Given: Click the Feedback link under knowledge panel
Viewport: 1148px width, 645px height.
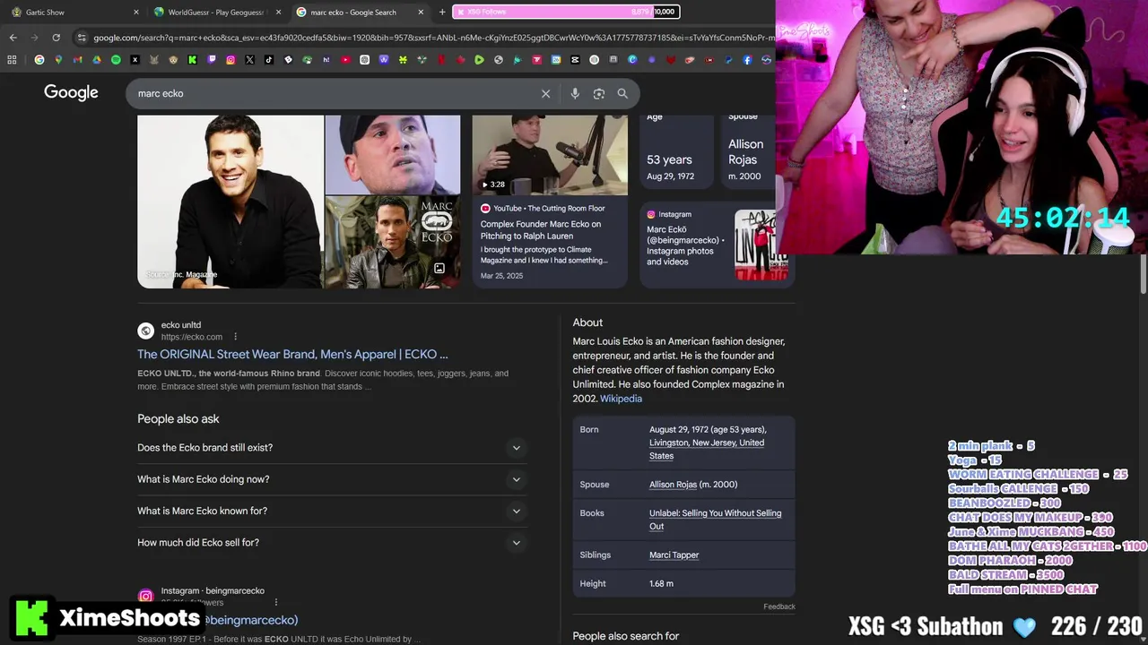Looking at the screenshot, I should 778,606.
